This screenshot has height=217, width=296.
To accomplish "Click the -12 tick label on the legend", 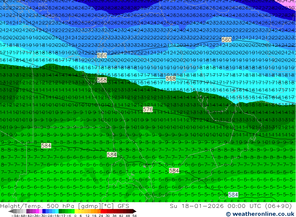I will [62, 216].
